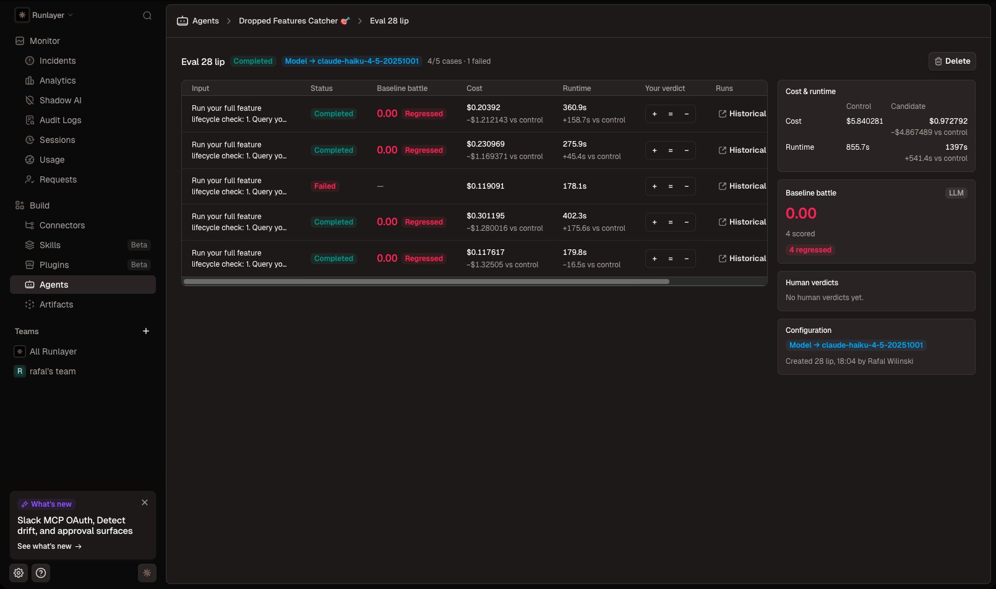
Task: Click the Usage icon in sidebar
Action: [29, 160]
